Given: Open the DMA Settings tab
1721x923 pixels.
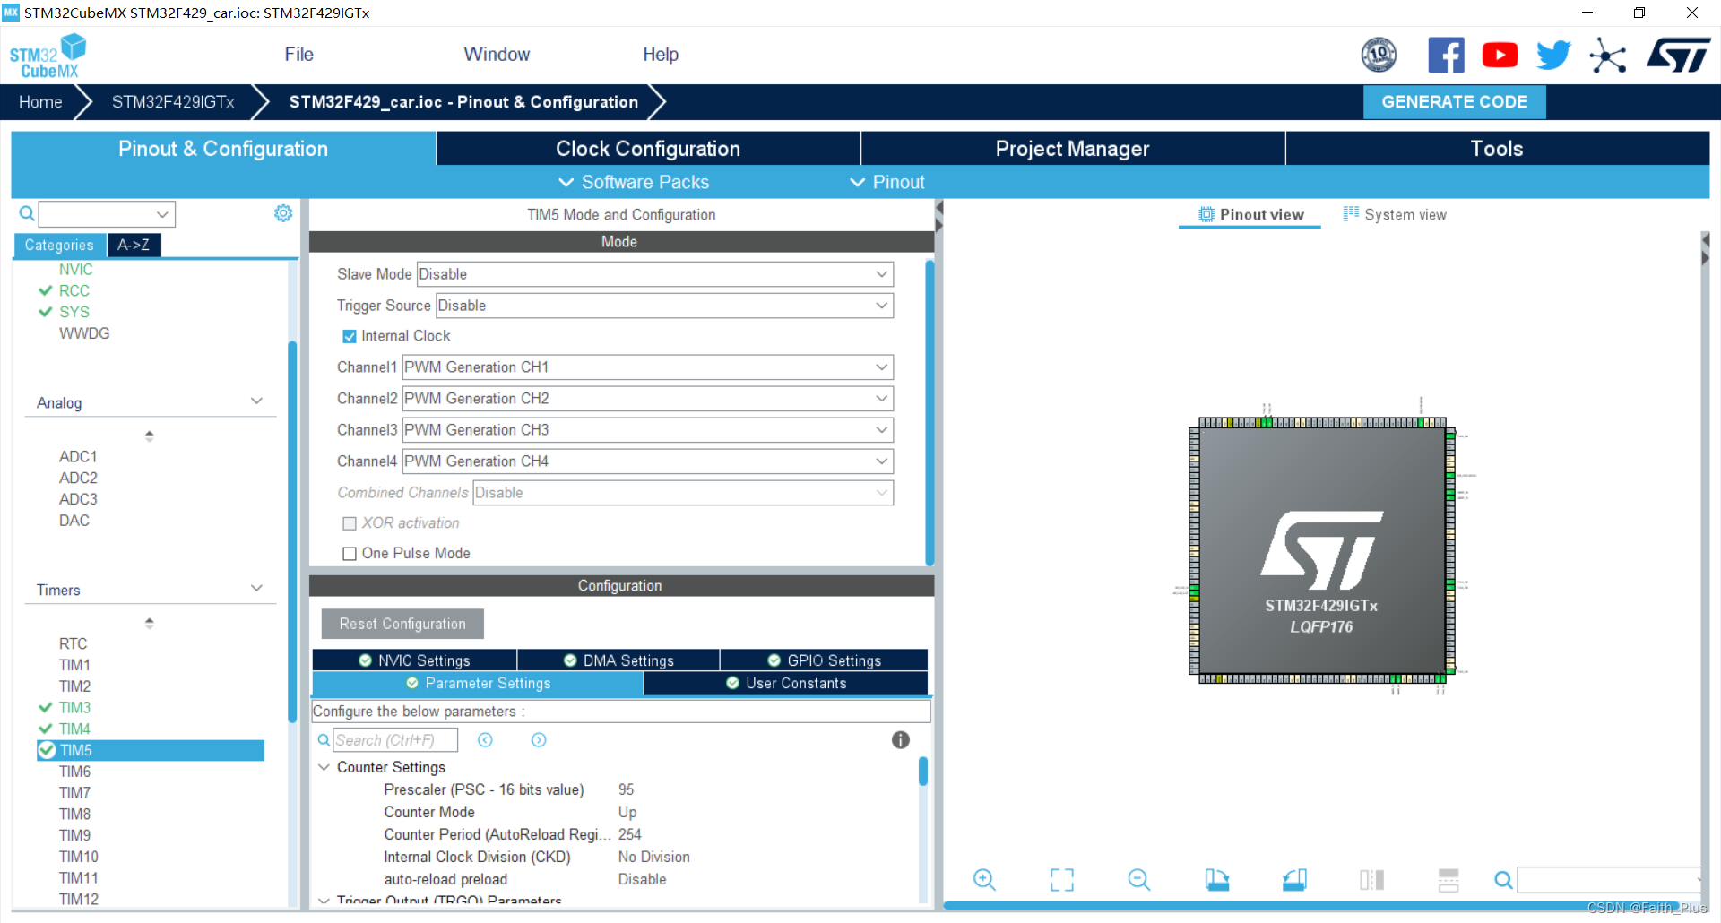Looking at the screenshot, I should pyautogui.click(x=618, y=660).
